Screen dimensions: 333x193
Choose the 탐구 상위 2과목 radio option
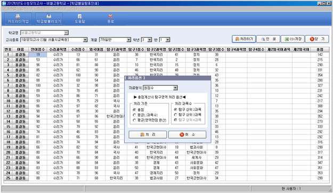pyautogui.click(x=175, y=110)
